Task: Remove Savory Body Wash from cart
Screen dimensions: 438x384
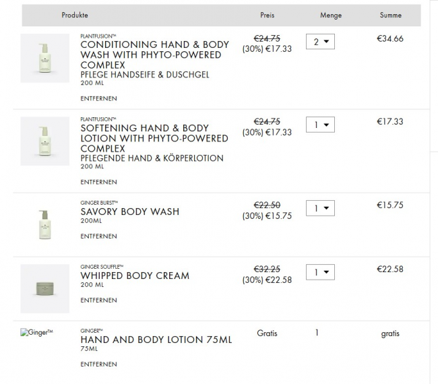Action: click(x=98, y=236)
